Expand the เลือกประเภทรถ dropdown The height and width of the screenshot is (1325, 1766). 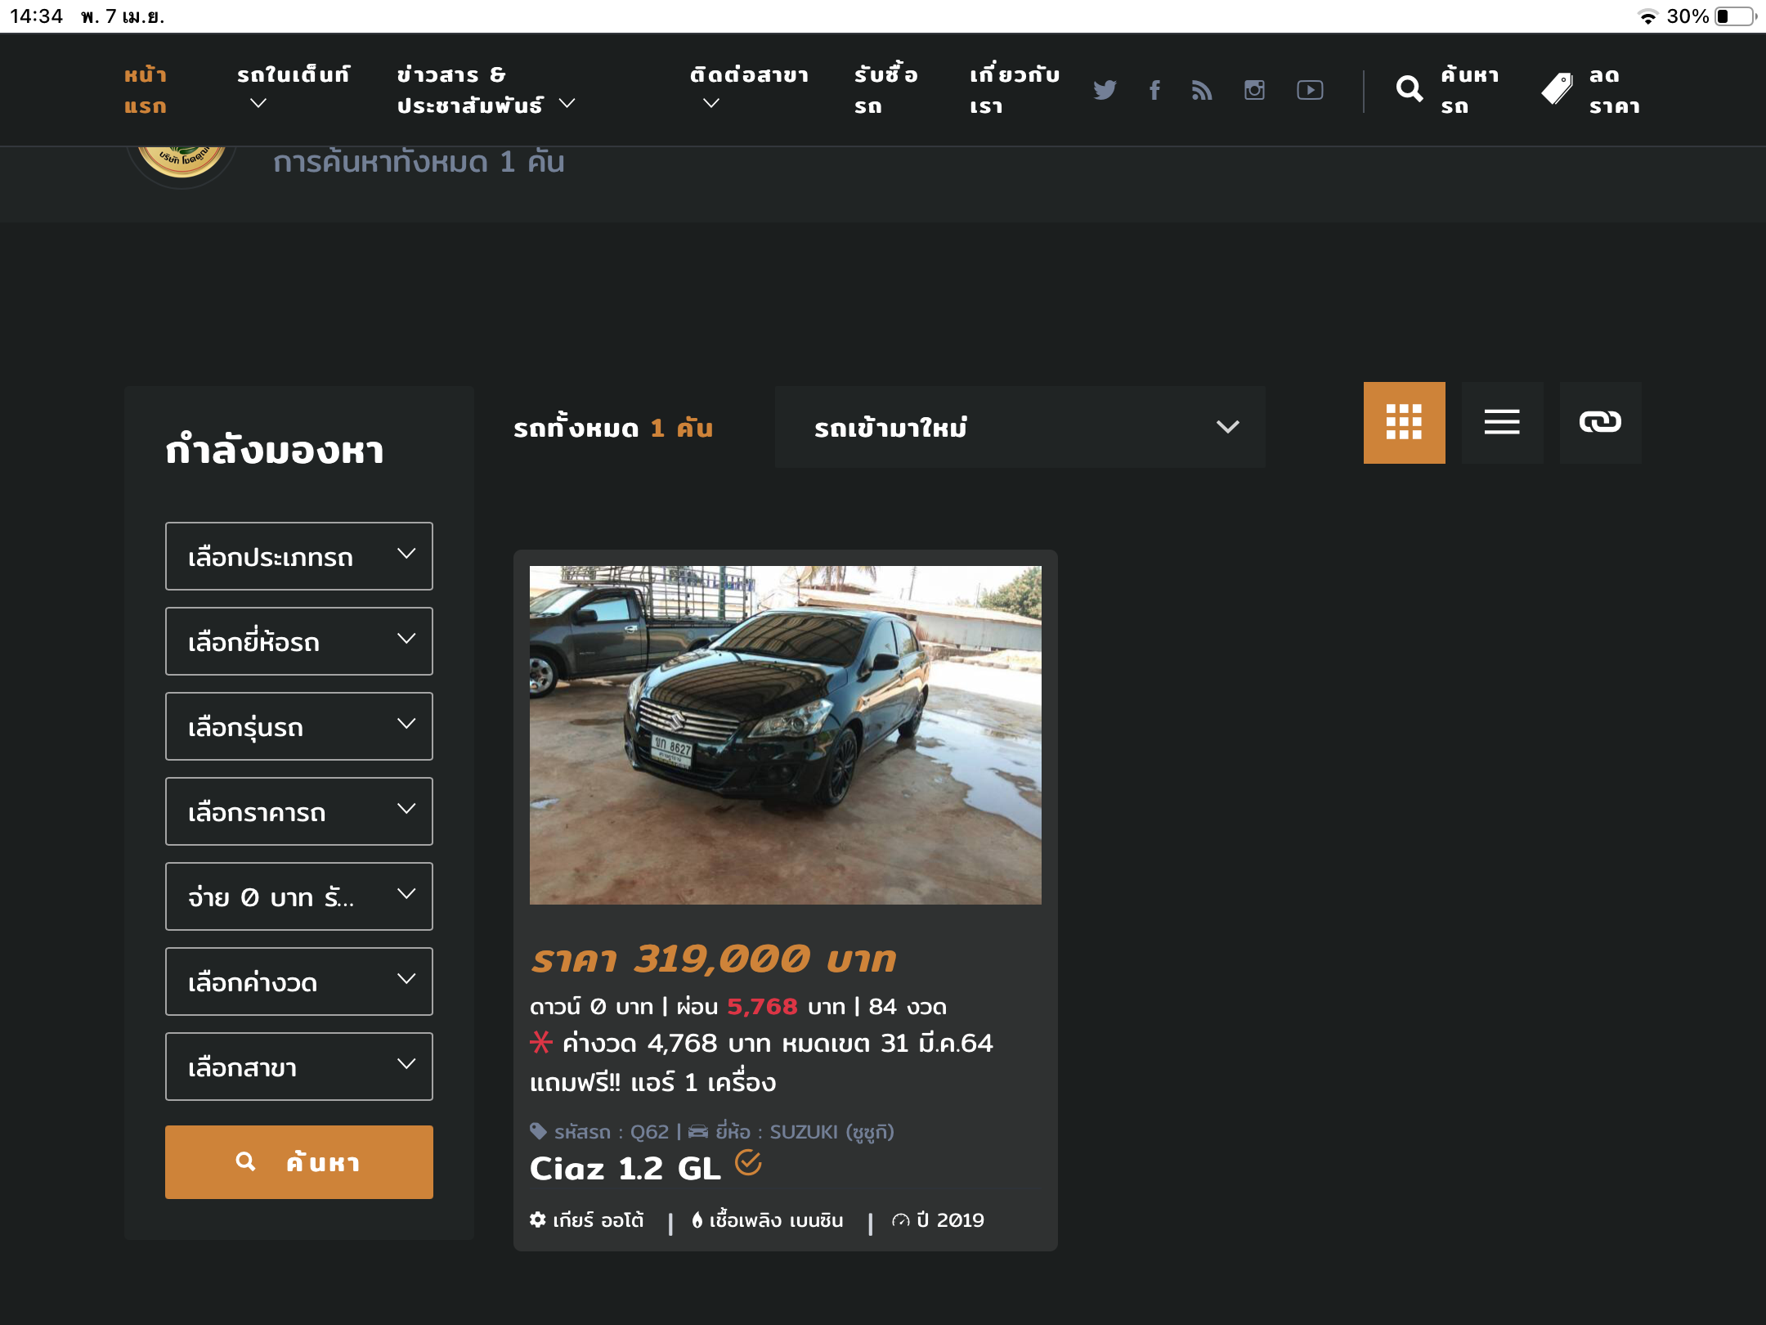[x=299, y=556]
